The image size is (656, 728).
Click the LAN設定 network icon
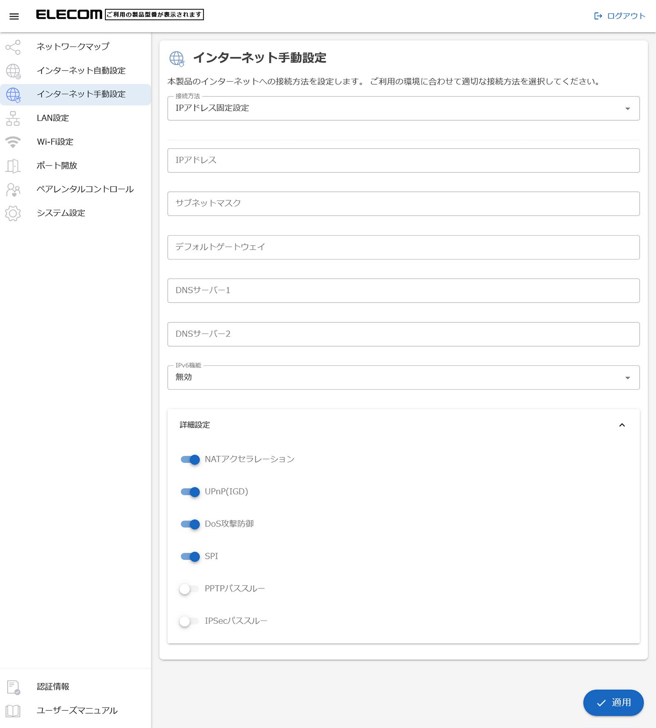pos(13,119)
